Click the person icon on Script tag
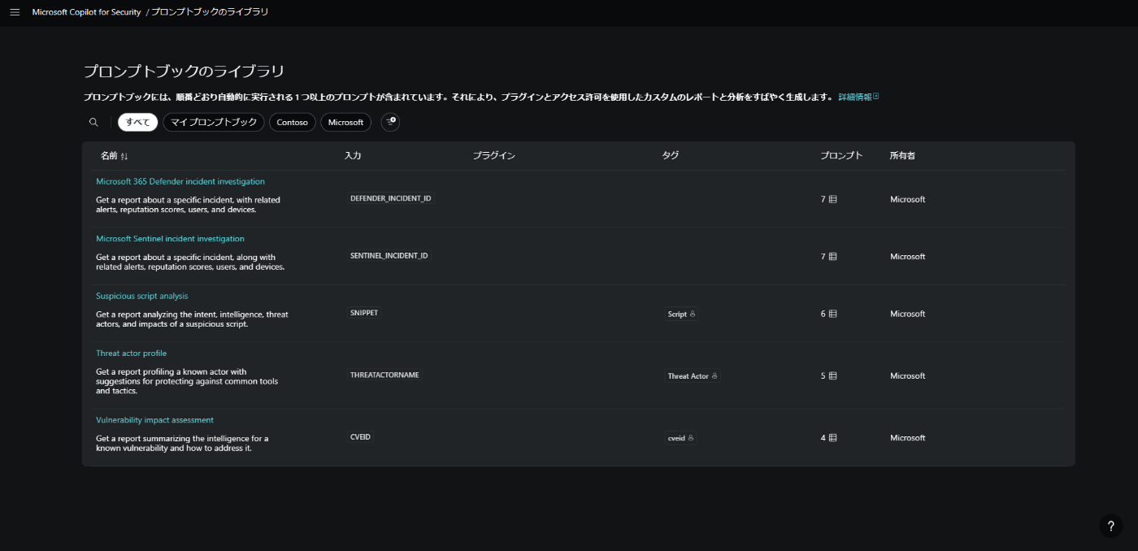The image size is (1138, 551). pos(693,314)
